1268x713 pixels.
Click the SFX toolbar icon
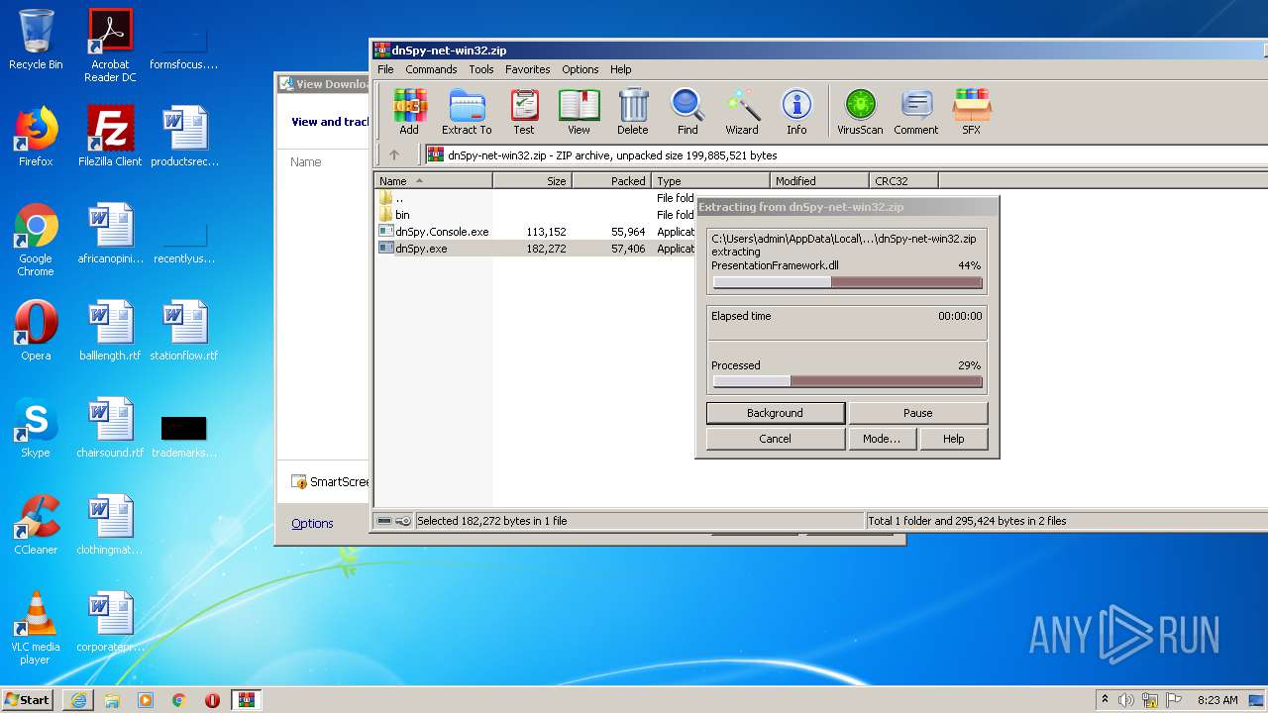pyautogui.click(x=972, y=111)
